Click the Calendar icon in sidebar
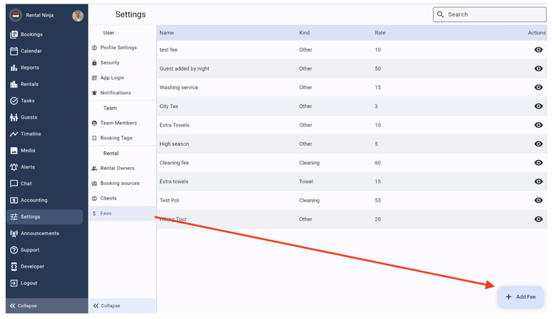This screenshot has height=319, width=552. click(x=14, y=51)
